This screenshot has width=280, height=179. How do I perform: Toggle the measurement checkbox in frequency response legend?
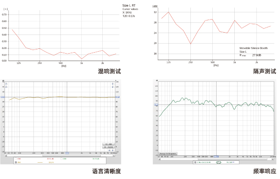tap(195, 162)
